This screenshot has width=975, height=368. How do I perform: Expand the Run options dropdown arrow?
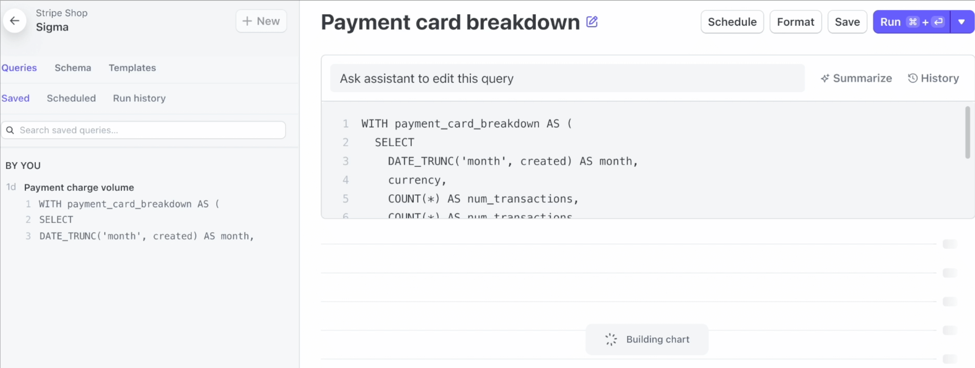[x=962, y=22]
